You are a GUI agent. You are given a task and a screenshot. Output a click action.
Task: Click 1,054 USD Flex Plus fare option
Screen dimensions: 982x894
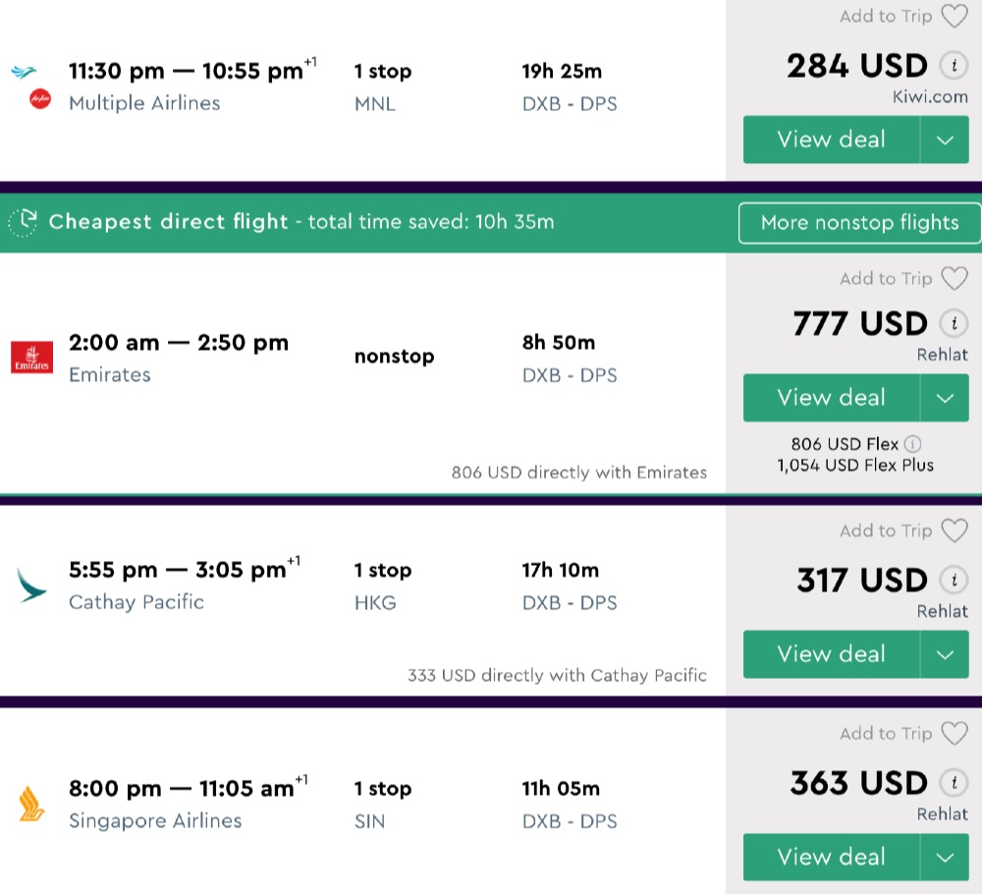(855, 466)
